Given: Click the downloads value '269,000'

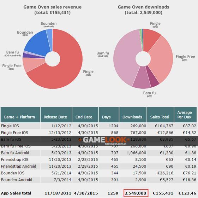Looking at the screenshot, I should pyautogui.click(x=138, y=126).
